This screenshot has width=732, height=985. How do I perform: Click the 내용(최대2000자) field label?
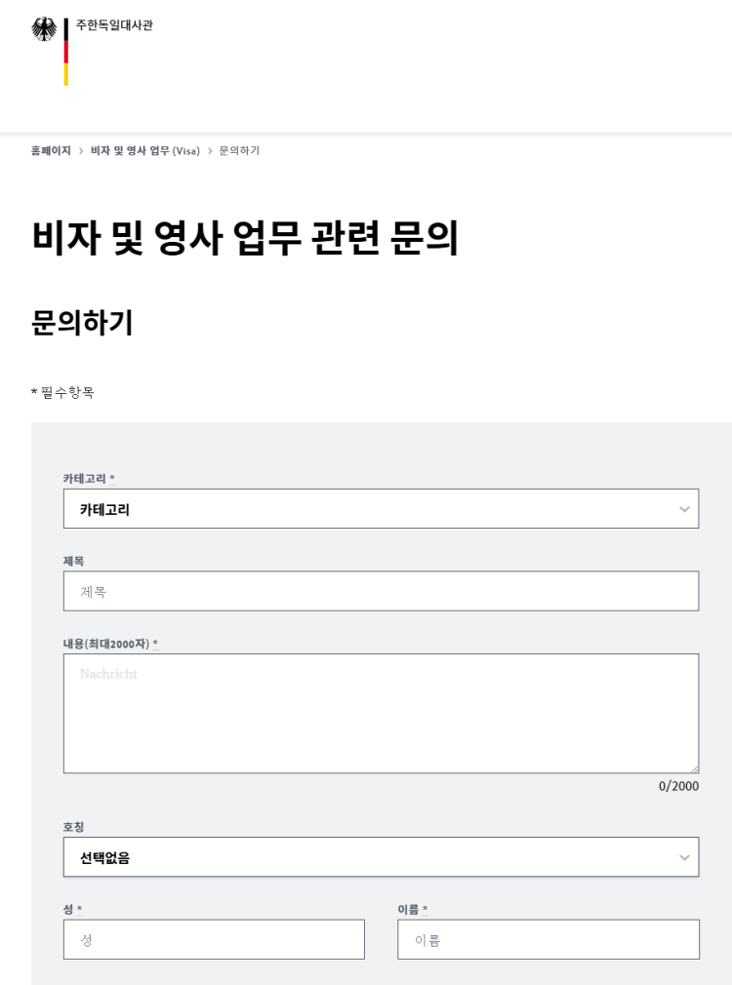point(105,644)
